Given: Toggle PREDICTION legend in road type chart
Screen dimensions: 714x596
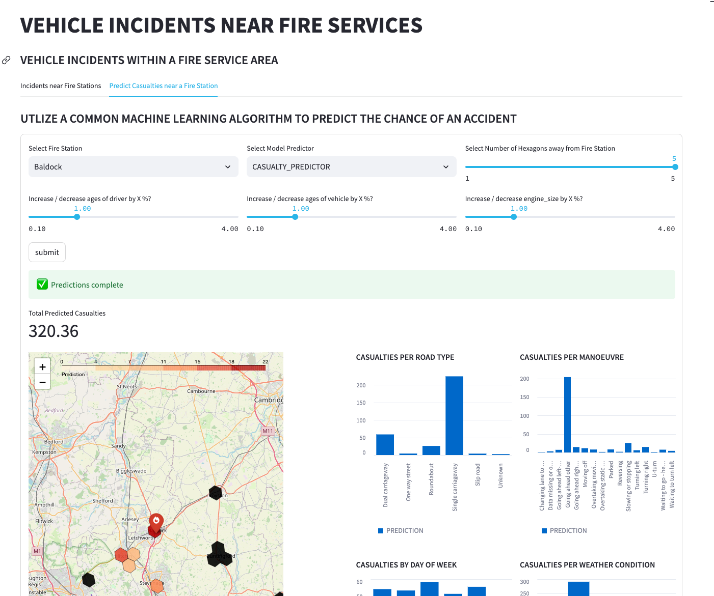Looking at the screenshot, I should (401, 531).
